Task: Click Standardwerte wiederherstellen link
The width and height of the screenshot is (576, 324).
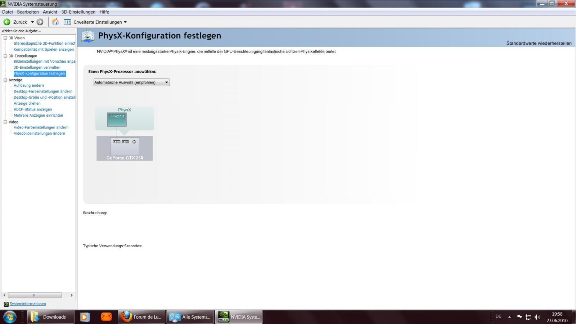Action: (x=539, y=43)
